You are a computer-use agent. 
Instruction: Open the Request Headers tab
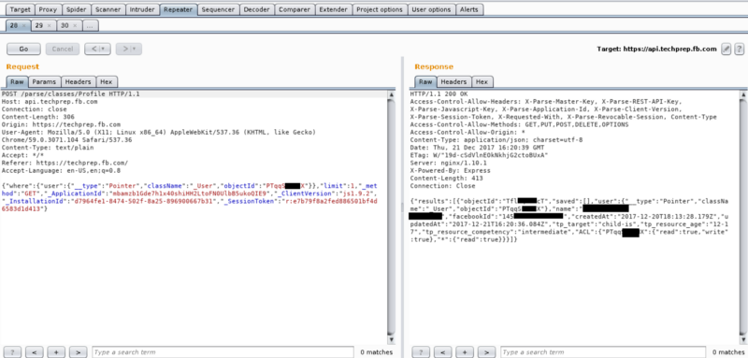(x=79, y=82)
